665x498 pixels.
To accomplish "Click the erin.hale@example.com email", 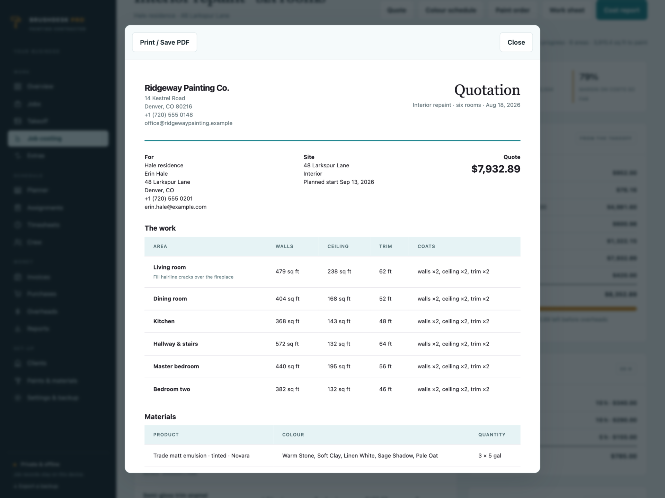I will tap(175, 207).
